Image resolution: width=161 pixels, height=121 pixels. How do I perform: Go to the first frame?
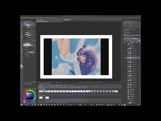(48, 85)
